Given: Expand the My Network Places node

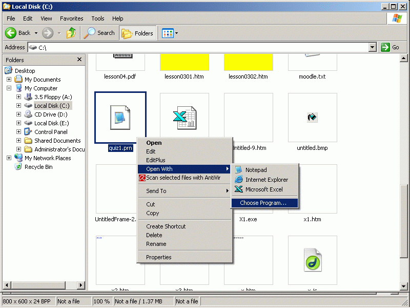Looking at the screenshot, I should [x=9, y=158].
